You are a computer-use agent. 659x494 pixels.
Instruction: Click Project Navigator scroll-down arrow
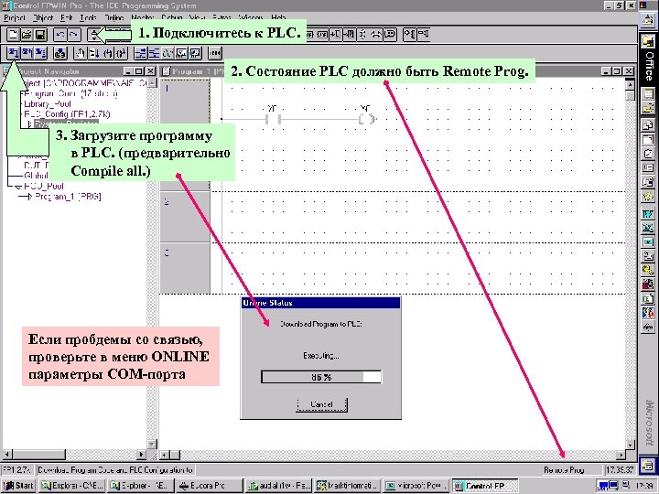click(152, 444)
